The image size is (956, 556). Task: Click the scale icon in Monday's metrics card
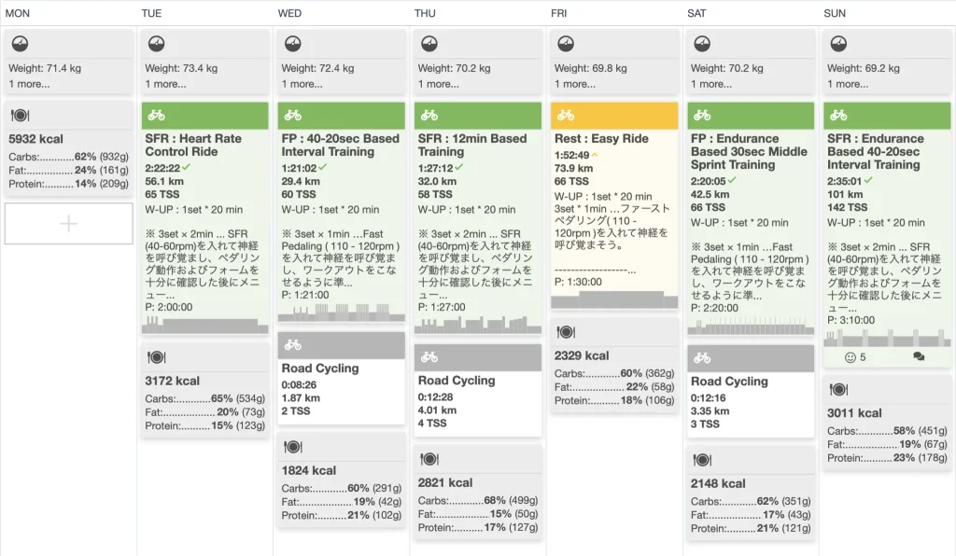(21, 44)
